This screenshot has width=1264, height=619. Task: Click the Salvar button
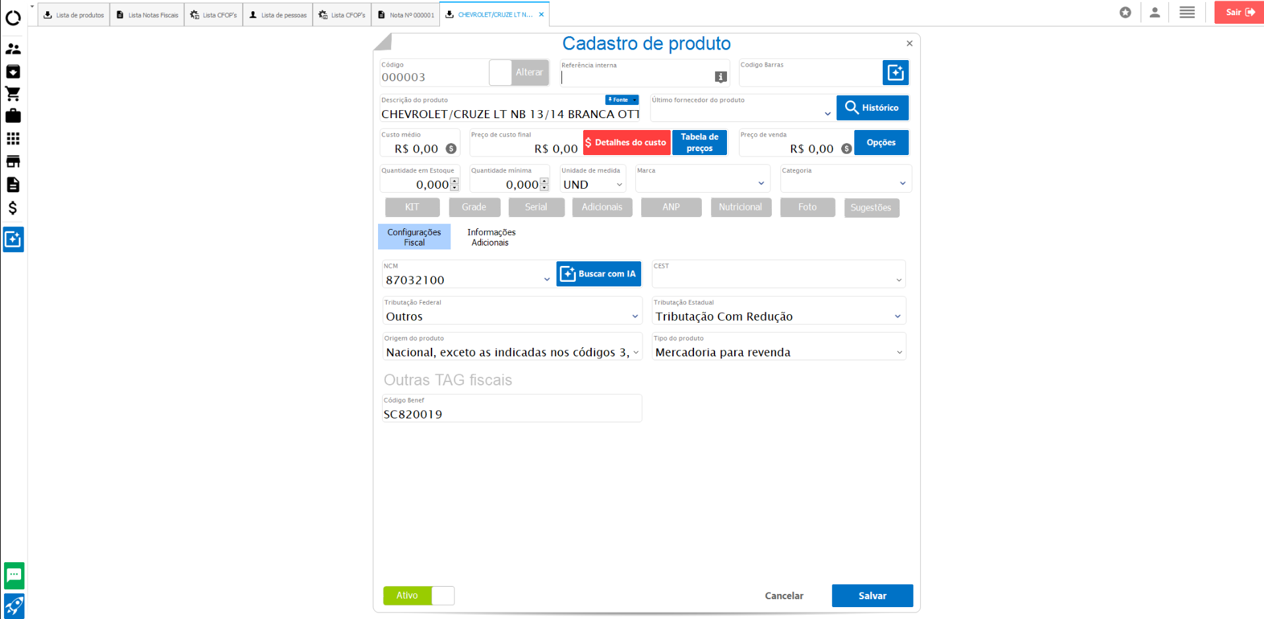872,595
